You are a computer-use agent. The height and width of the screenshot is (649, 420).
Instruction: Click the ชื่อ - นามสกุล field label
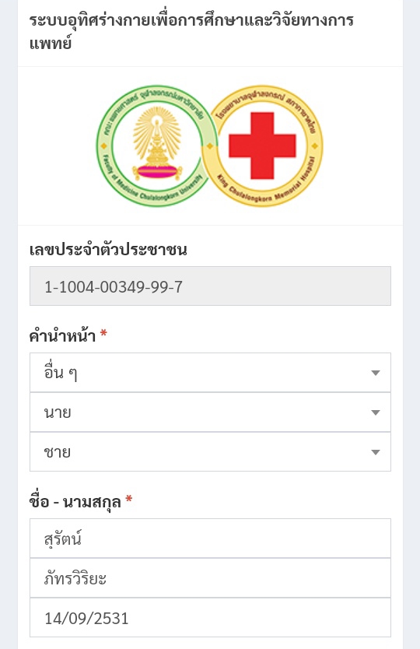pyautogui.click(x=75, y=502)
